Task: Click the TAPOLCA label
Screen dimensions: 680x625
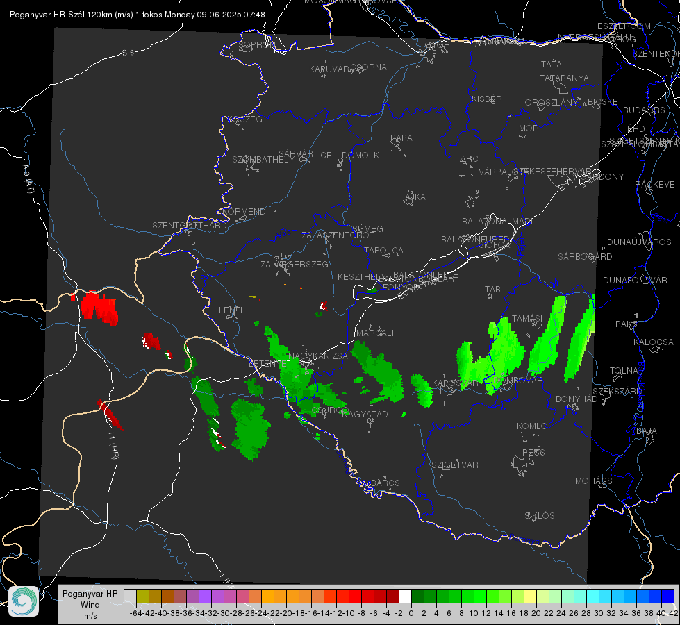Action: coord(384,251)
